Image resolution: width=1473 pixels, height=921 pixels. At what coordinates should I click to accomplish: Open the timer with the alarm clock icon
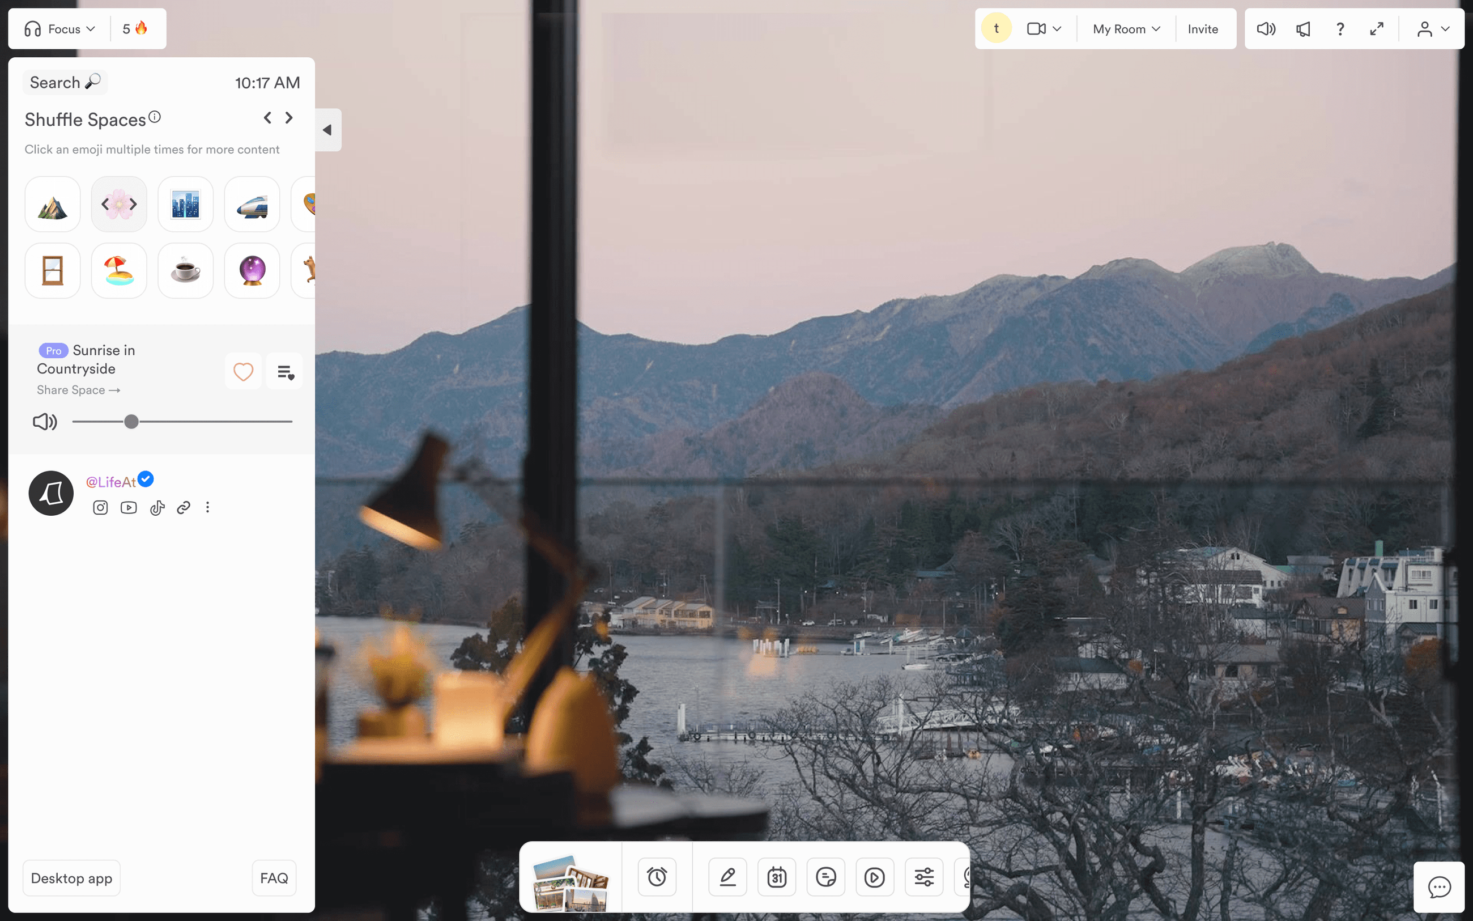click(x=657, y=877)
